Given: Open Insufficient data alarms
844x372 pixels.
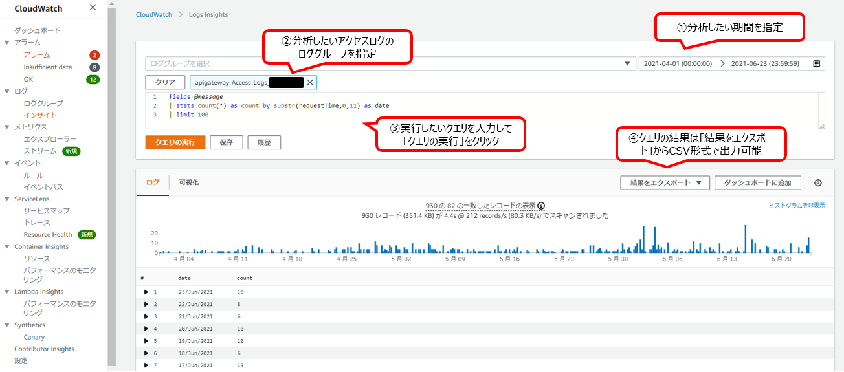Looking at the screenshot, I should point(48,67).
